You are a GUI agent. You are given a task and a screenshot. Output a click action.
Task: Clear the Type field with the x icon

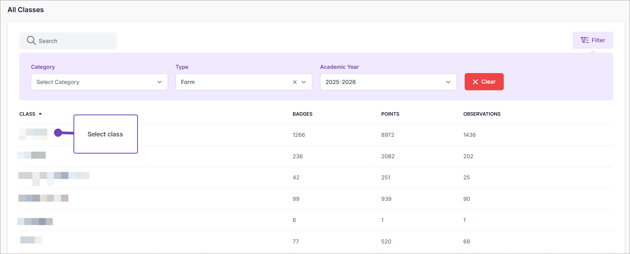(x=295, y=82)
